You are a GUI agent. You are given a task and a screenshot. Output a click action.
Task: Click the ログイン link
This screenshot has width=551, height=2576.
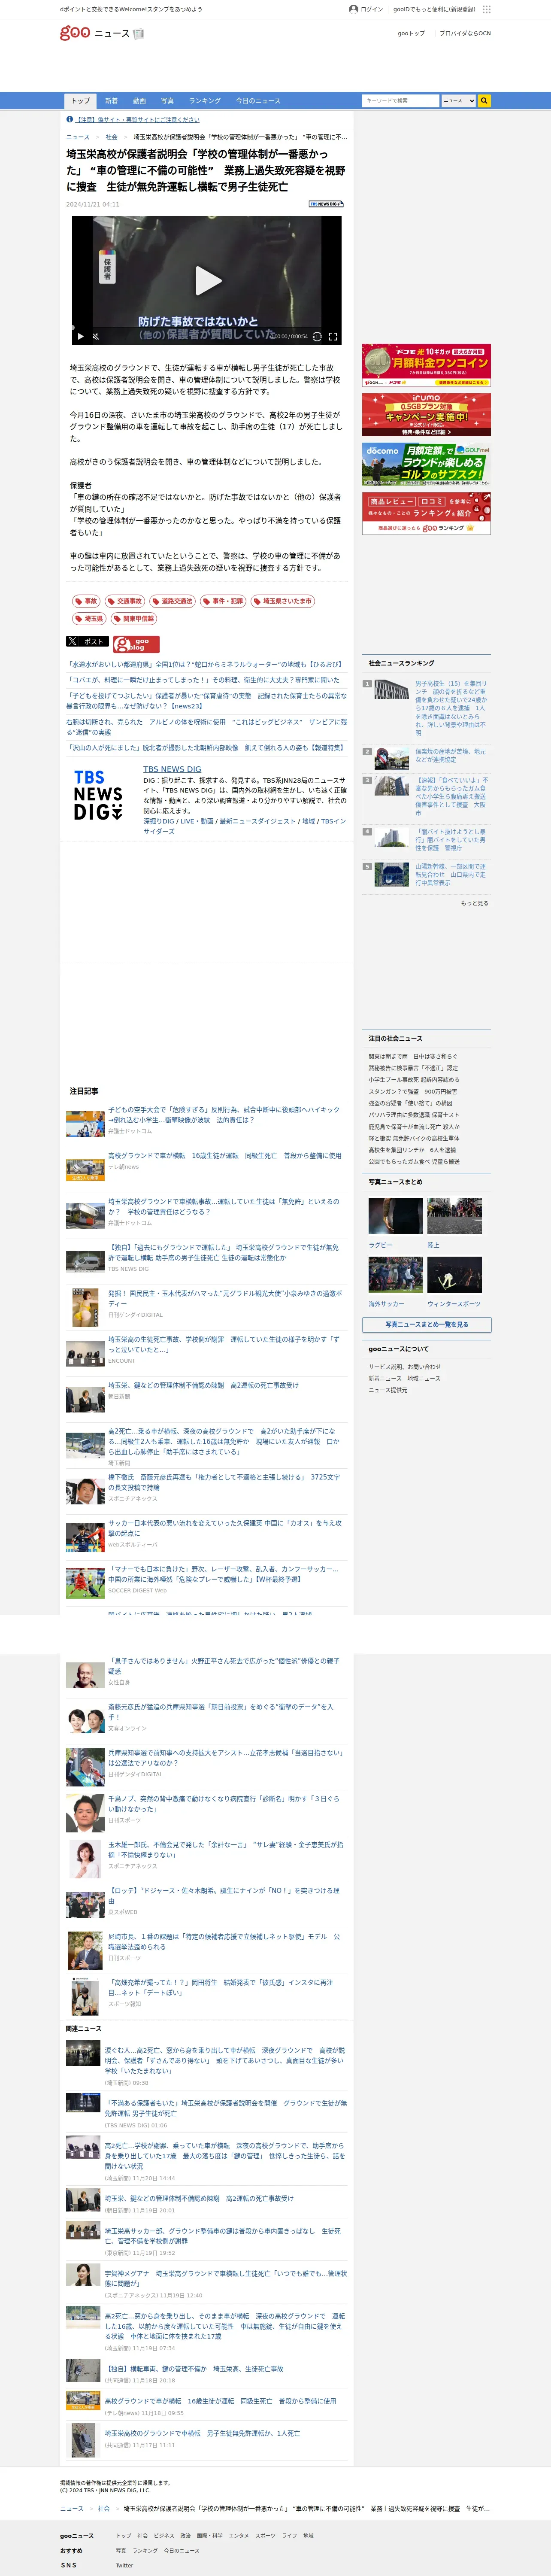coord(372,9)
